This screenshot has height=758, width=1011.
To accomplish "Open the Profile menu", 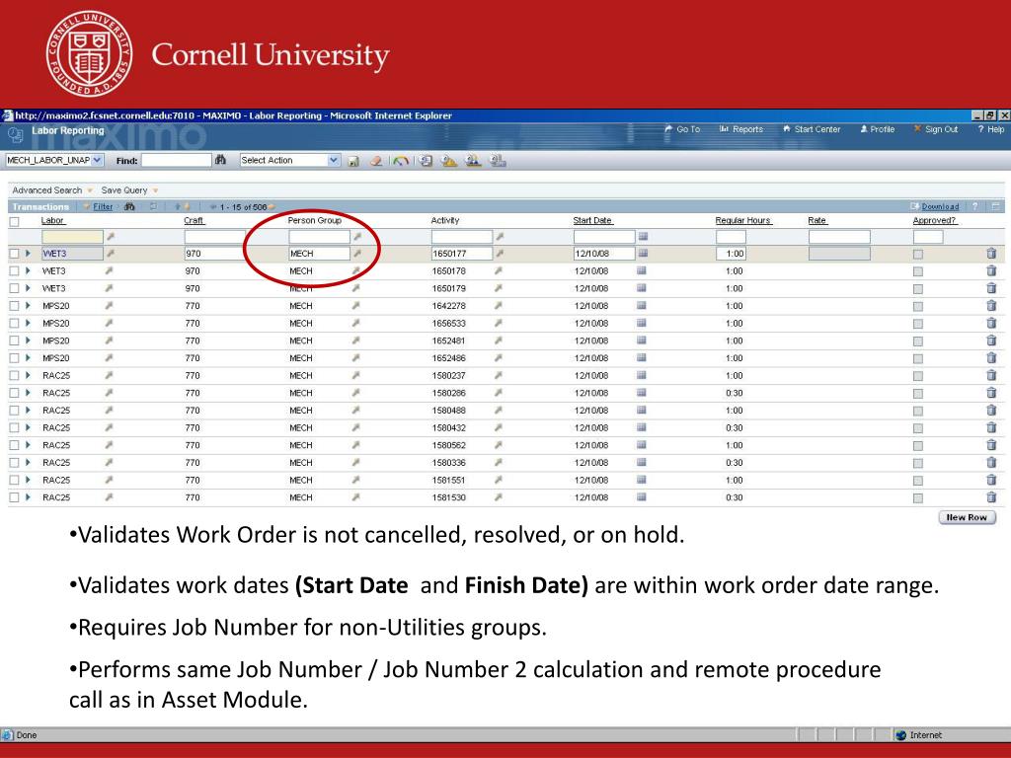I will (878, 129).
